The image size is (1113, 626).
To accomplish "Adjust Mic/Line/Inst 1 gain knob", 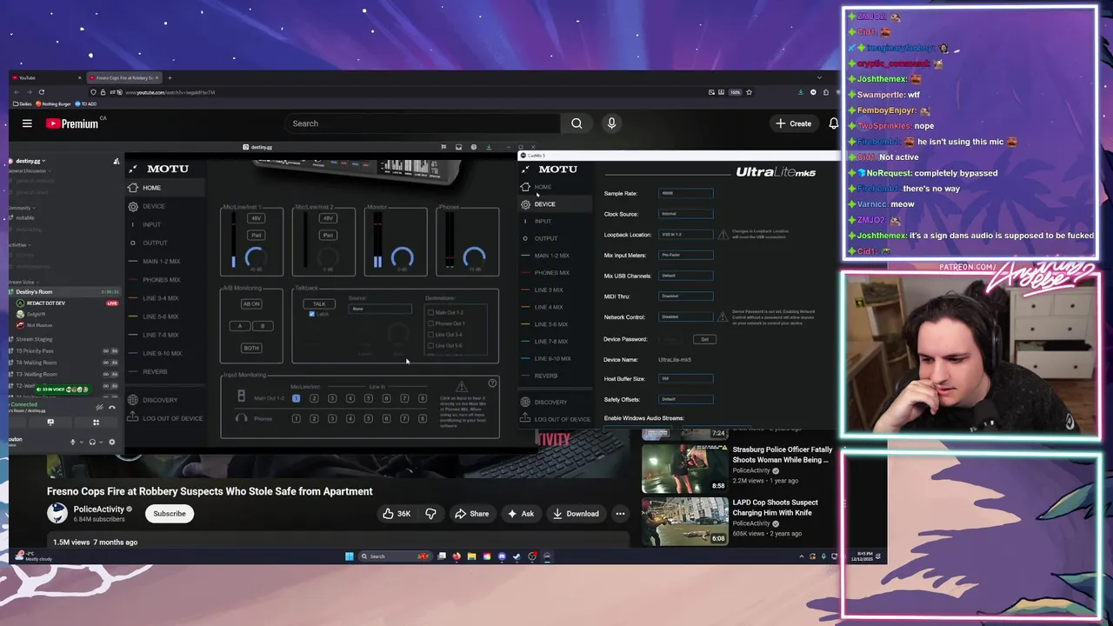I will pos(255,257).
